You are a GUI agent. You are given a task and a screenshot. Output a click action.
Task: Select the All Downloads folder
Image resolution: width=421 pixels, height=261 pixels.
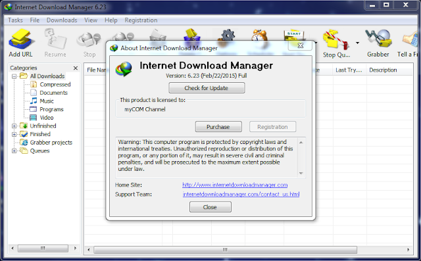coord(47,76)
